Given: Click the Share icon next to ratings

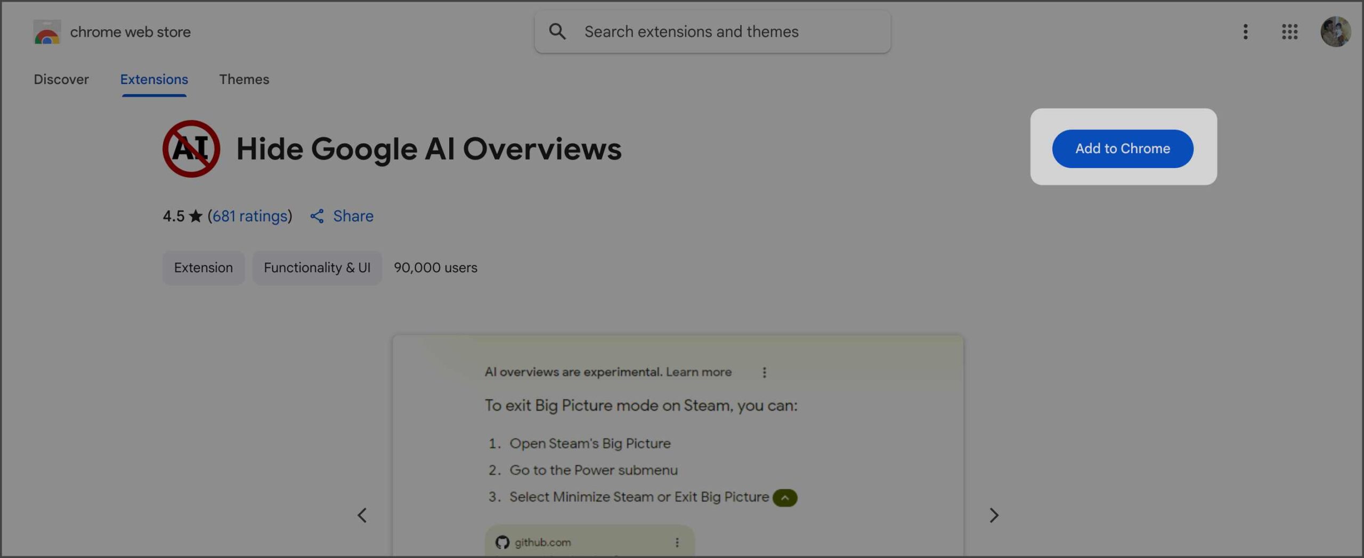Looking at the screenshot, I should [318, 216].
